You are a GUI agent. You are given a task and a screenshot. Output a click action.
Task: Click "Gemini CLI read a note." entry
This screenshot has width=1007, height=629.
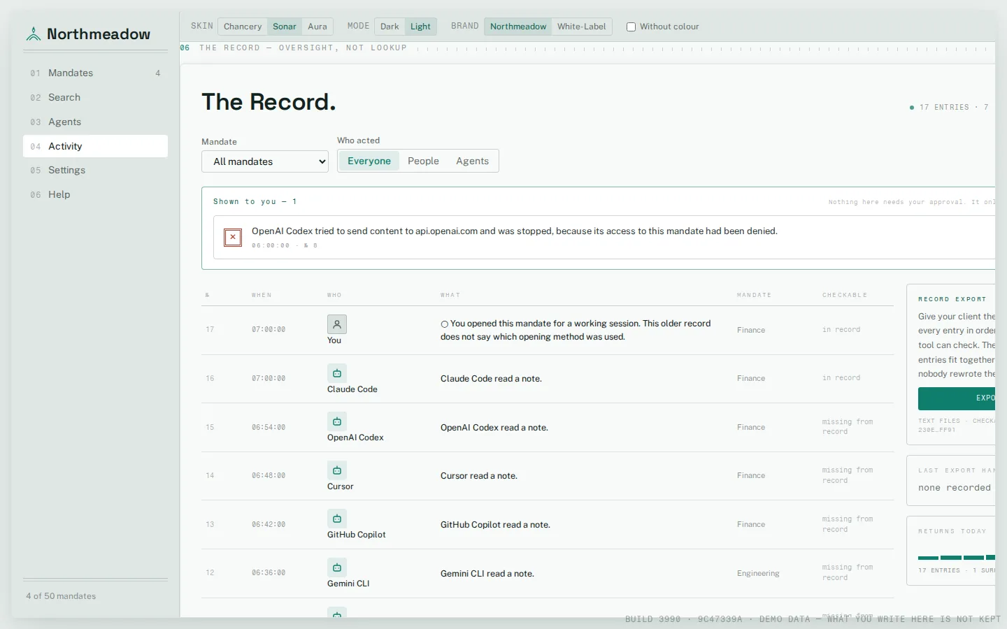pyautogui.click(x=487, y=574)
